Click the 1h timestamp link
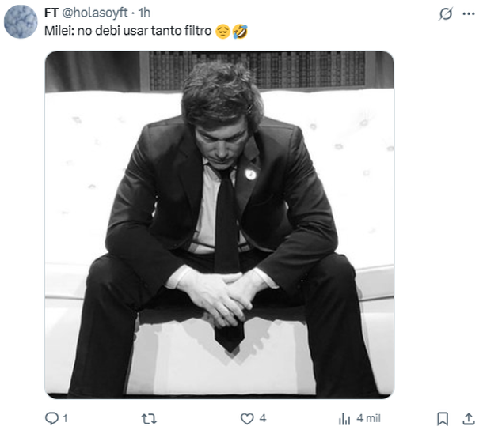The width and height of the screenshot is (483, 430). 146,13
